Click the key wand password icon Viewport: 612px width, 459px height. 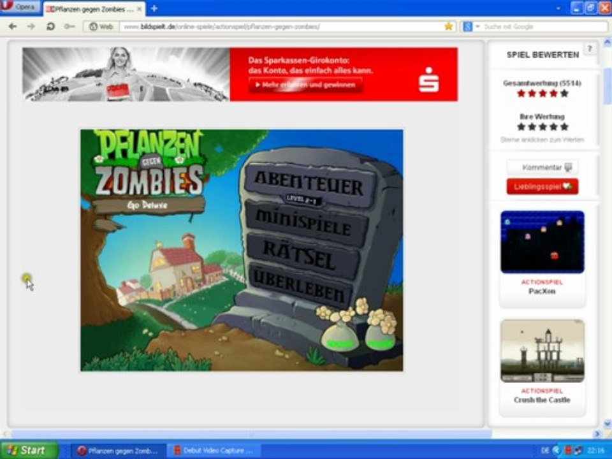69,27
